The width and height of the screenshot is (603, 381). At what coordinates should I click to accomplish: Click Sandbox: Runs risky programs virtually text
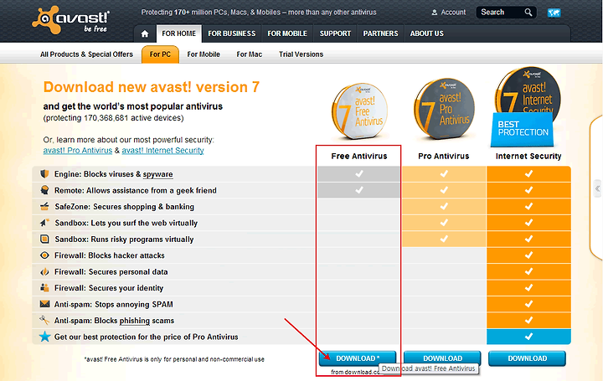point(124,239)
